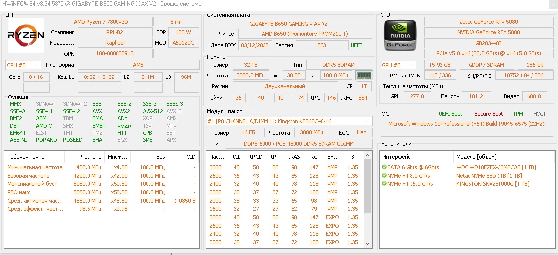Click the GIGABYTE B650 GAMING X AX V2 field
Viewport: 558px width, 255px height.
click(289, 24)
